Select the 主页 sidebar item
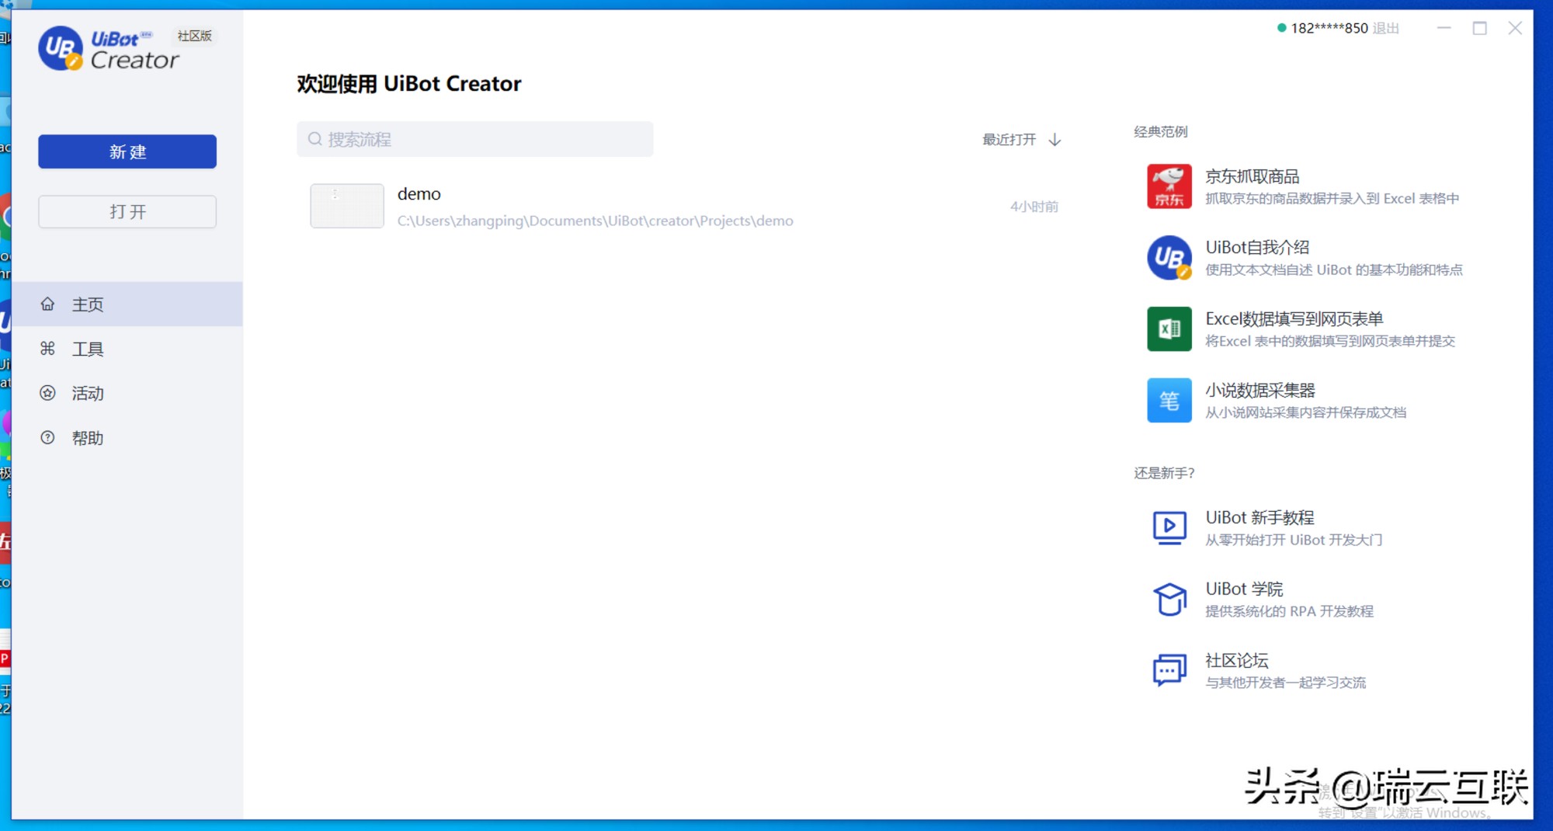This screenshot has height=831, width=1553. click(127, 304)
